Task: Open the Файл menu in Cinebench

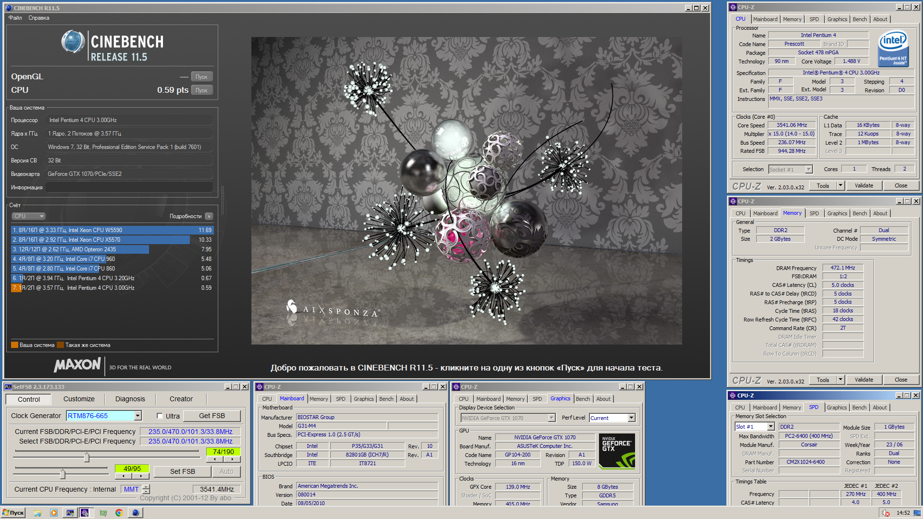Action: 15,18
